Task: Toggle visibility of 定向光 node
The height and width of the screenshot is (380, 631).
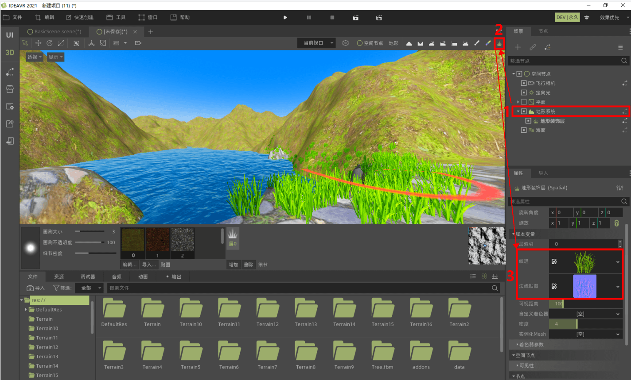Action: (x=523, y=92)
